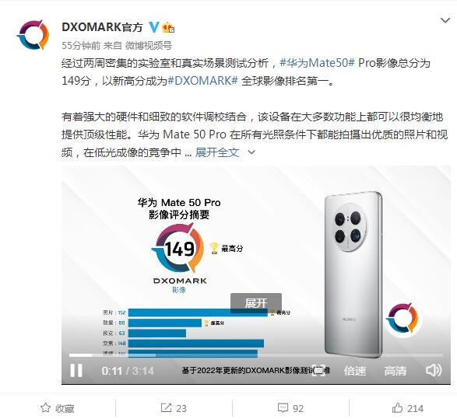Open the post options chevron menu

[445, 20]
